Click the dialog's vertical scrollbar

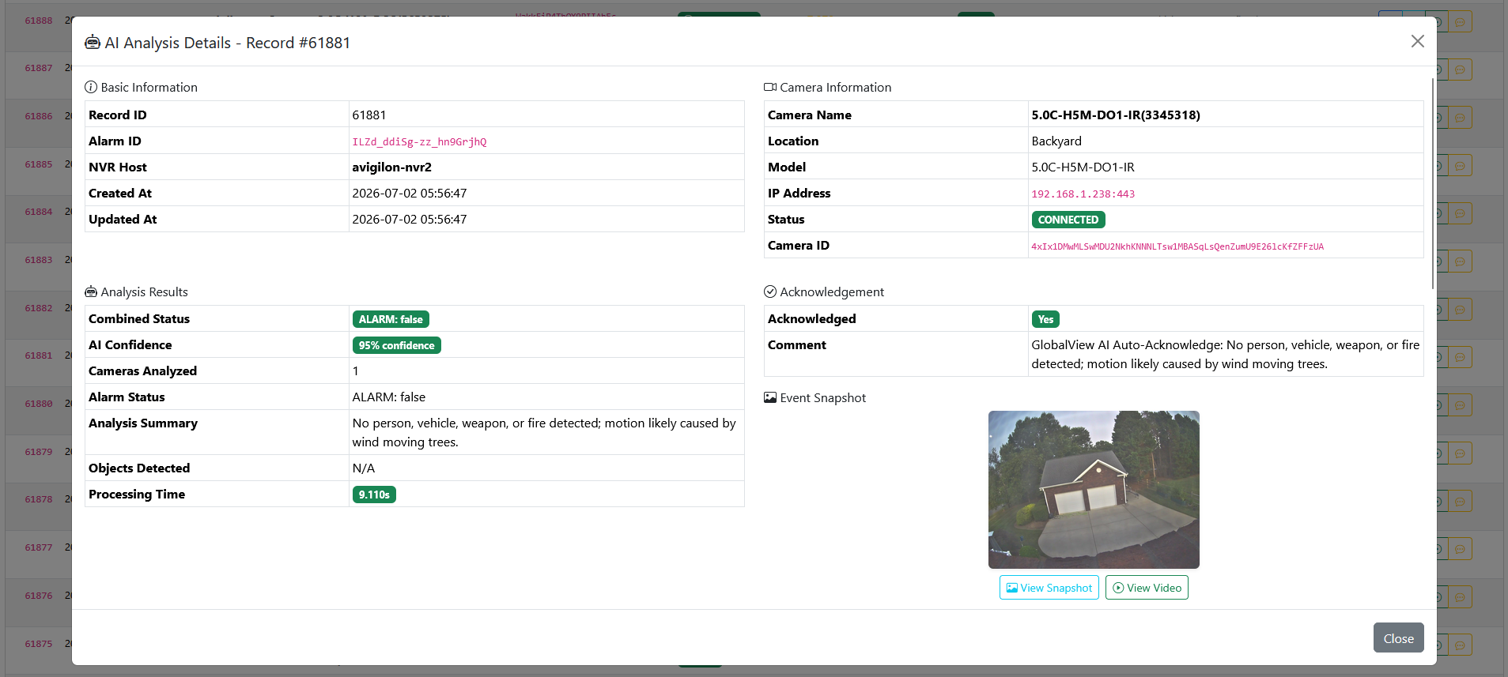coord(1433,183)
